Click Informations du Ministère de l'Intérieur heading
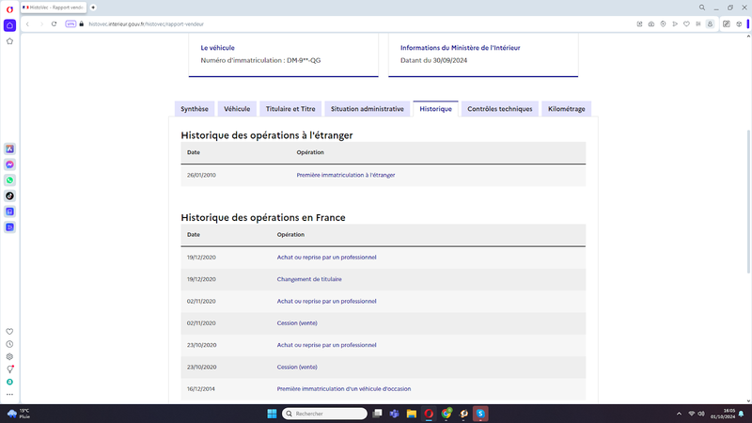Image resolution: width=752 pixels, height=423 pixels. pos(461,48)
